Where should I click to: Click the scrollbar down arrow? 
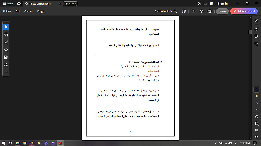pos(250,139)
